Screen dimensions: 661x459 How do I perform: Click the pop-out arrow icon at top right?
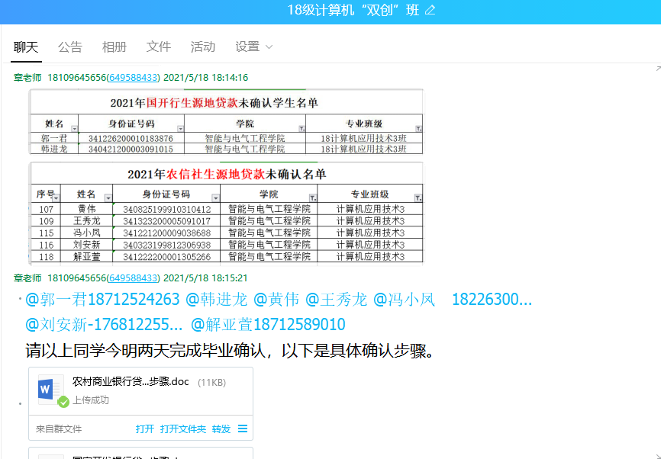(x=656, y=68)
